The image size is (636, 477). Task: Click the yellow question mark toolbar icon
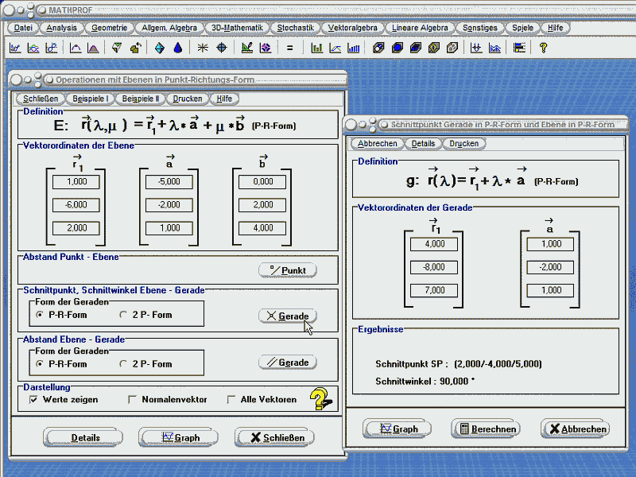(x=543, y=48)
